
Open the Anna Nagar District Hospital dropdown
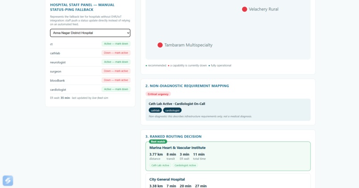(x=90, y=33)
